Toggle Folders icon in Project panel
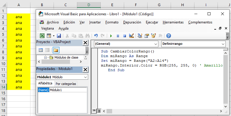 56,50
